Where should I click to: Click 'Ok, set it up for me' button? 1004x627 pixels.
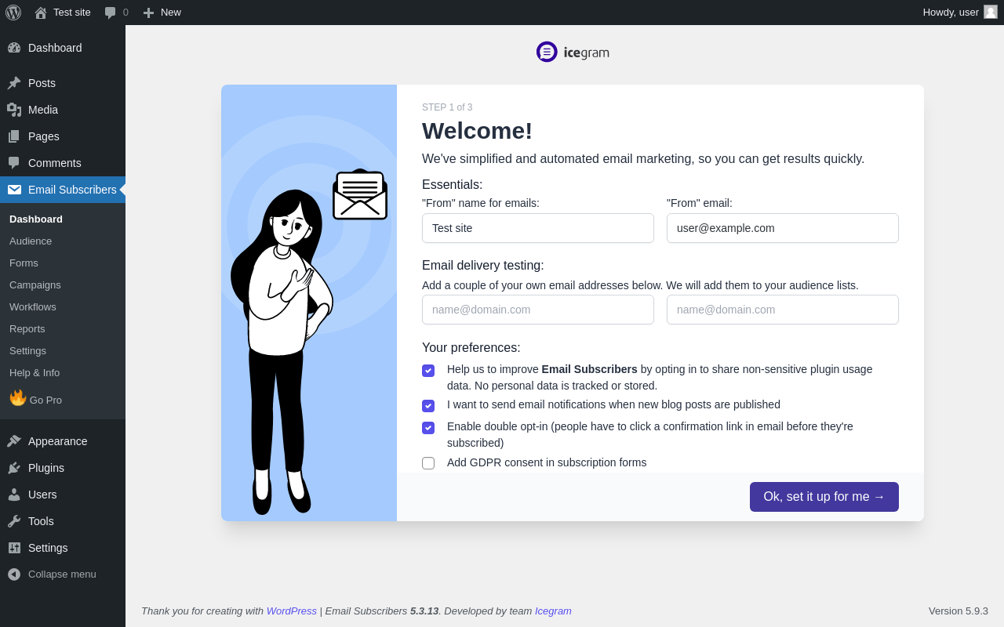pyautogui.click(x=824, y=497)
